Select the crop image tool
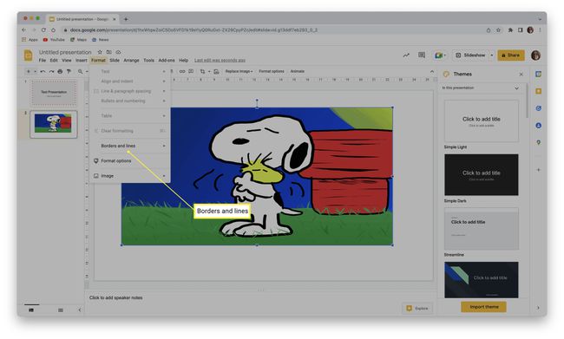The image size is (564, 339). pyautogui.click(x=202, y=72)
